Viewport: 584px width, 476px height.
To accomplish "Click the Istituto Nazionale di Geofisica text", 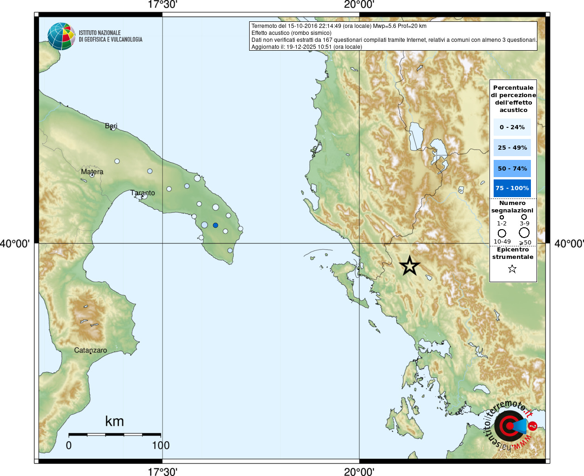I will tap(110, 36).
